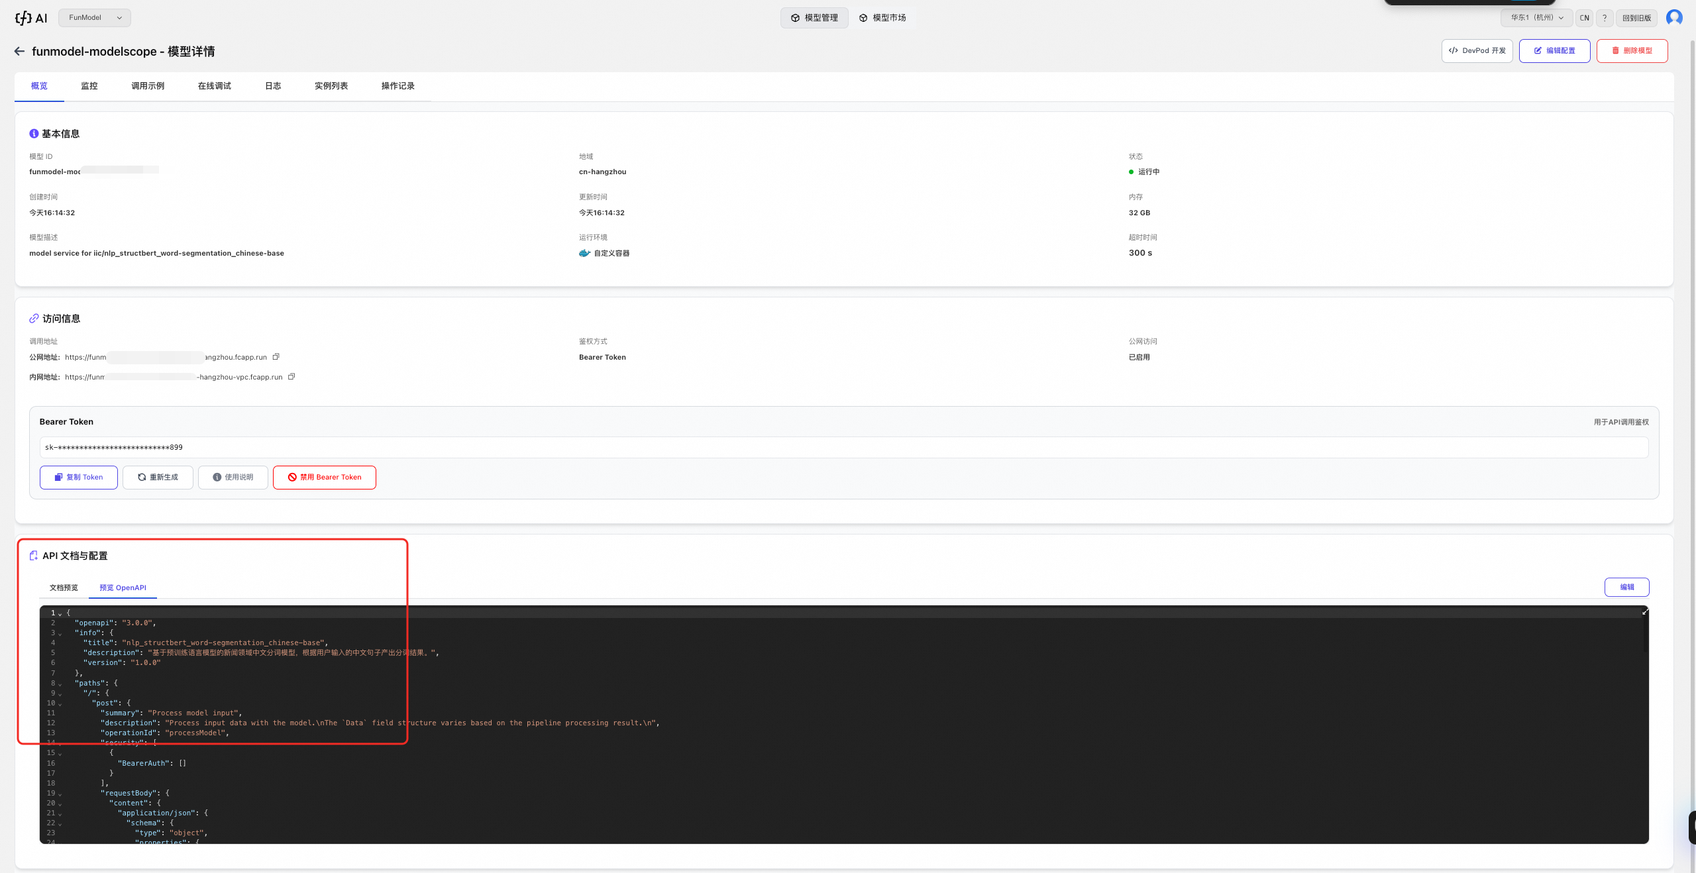The image size is (1696, 873).
Task: Open the help question mark icon
Action: pos(1604,18)
